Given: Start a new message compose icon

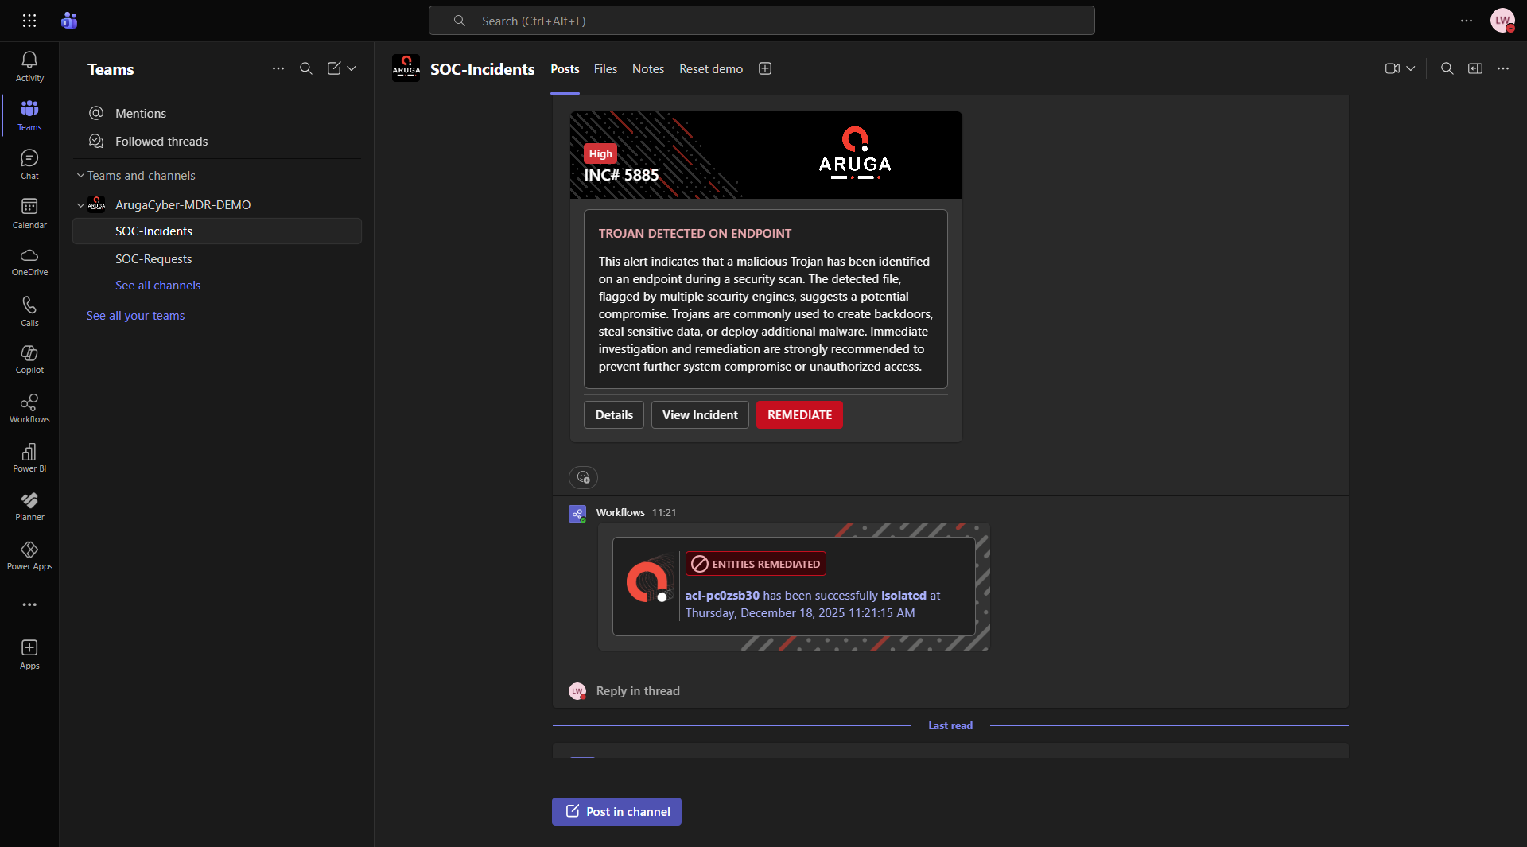Looking at the screenshot, I should point(334,68).
